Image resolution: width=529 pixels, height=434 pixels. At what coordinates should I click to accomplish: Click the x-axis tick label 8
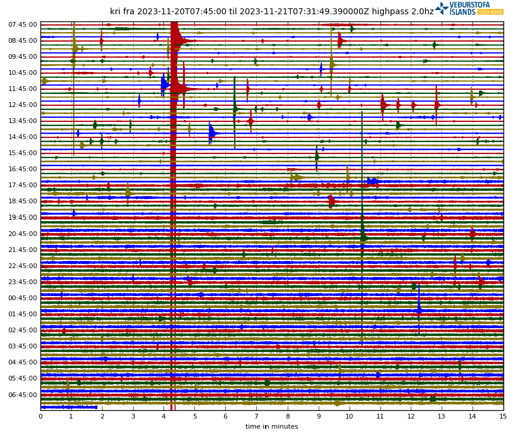pyautogui.click(x=288, y=416)
